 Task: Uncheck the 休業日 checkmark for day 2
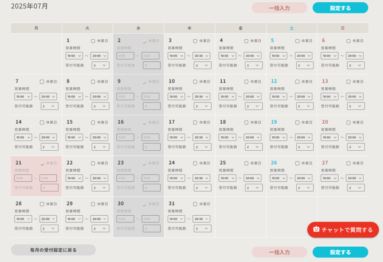tap(144, 41)
